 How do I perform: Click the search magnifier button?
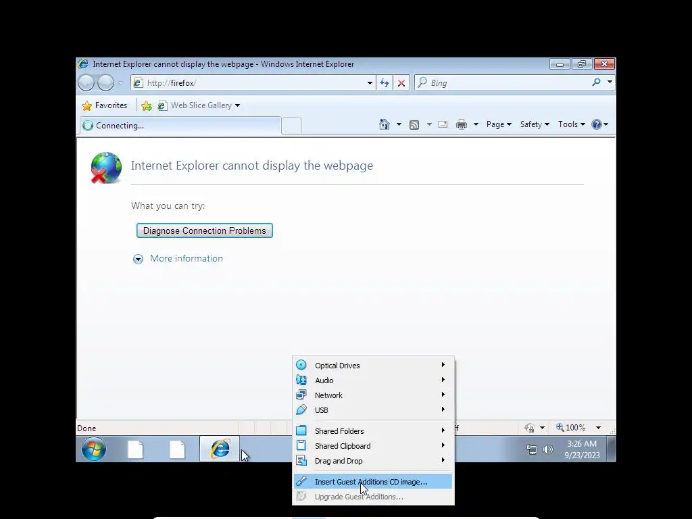click(x=596, y=82)
